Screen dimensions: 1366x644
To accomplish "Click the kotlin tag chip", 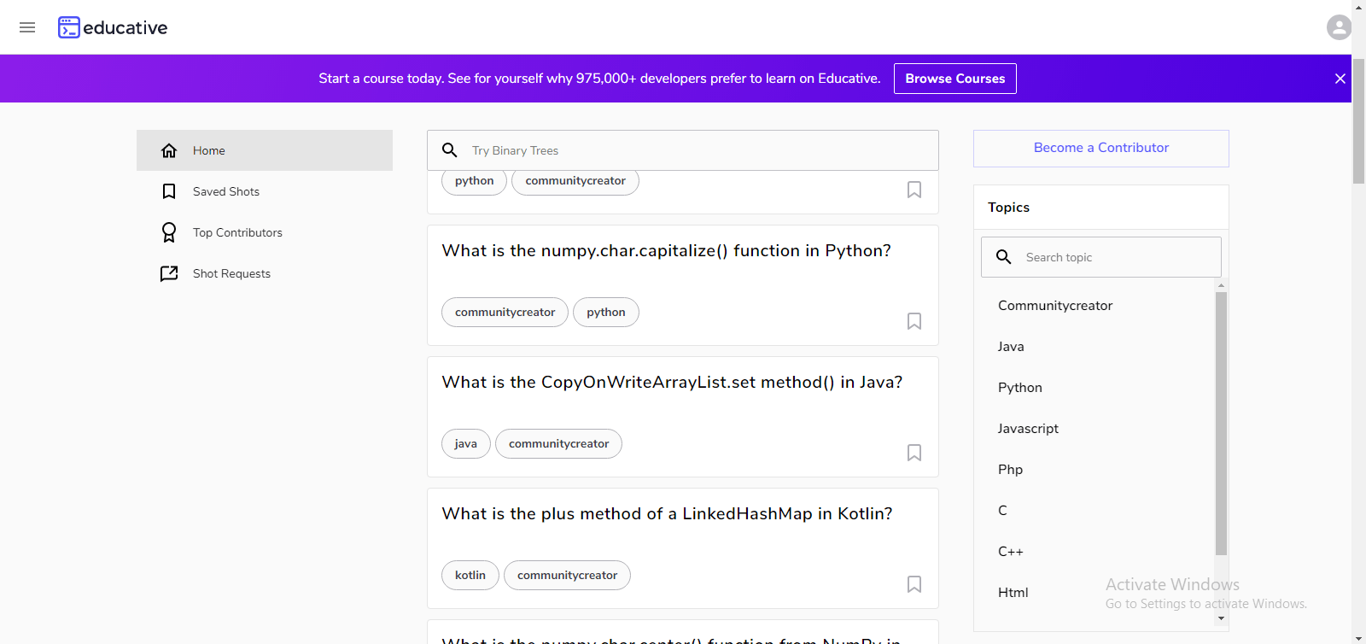I will click(x=470, y=576).
